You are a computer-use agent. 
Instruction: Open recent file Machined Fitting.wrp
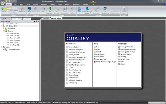click(76, 50)
